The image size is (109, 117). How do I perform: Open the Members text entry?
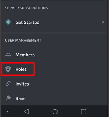(x=25, y=55)
